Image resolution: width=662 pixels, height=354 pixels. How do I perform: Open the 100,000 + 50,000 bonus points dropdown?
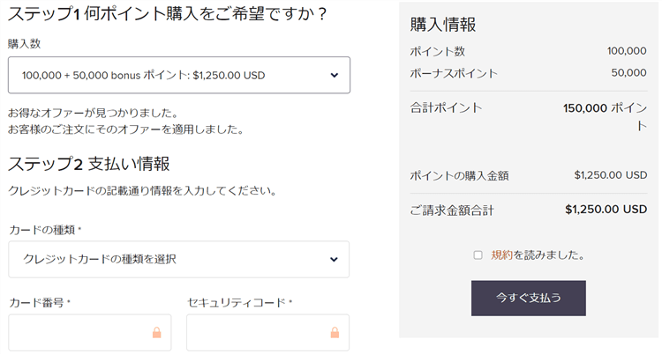click(x=178, y=75)
